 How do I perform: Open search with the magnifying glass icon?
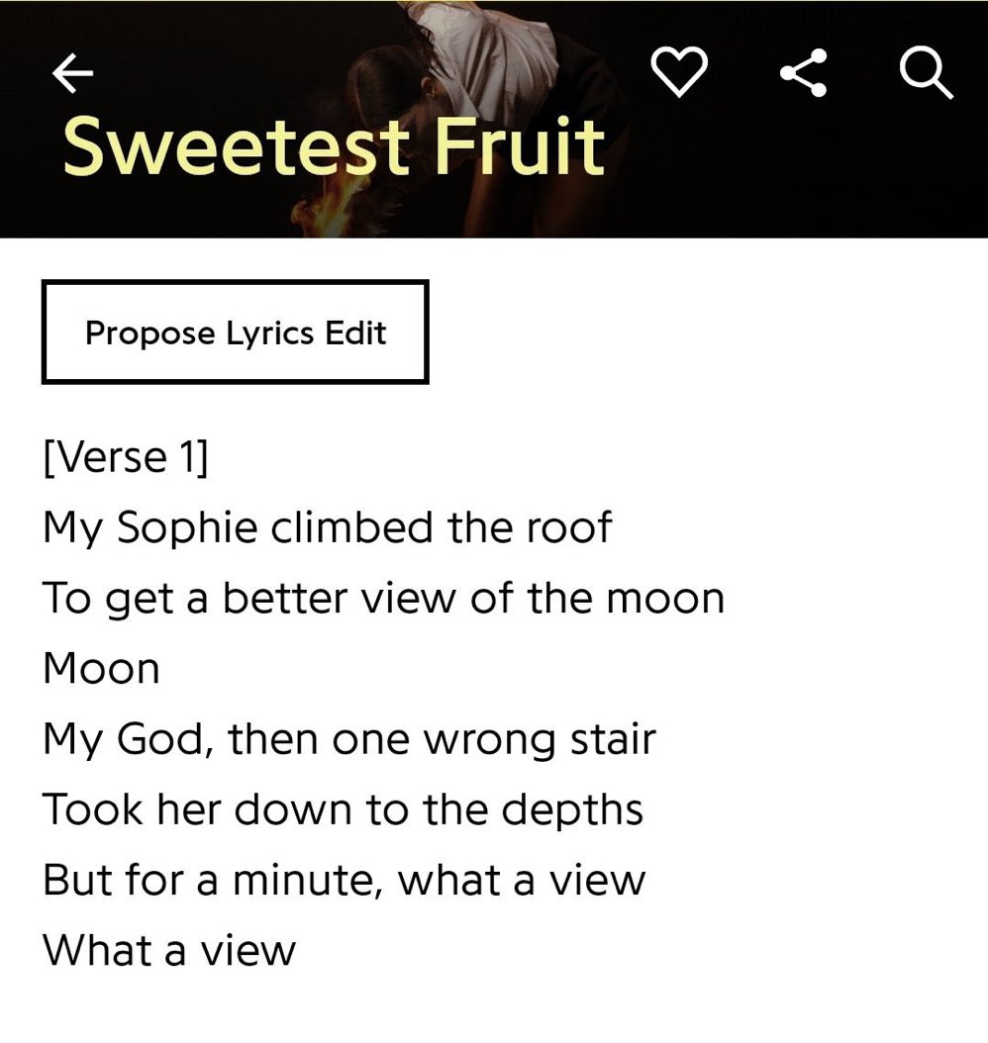[x=927, y=73]
